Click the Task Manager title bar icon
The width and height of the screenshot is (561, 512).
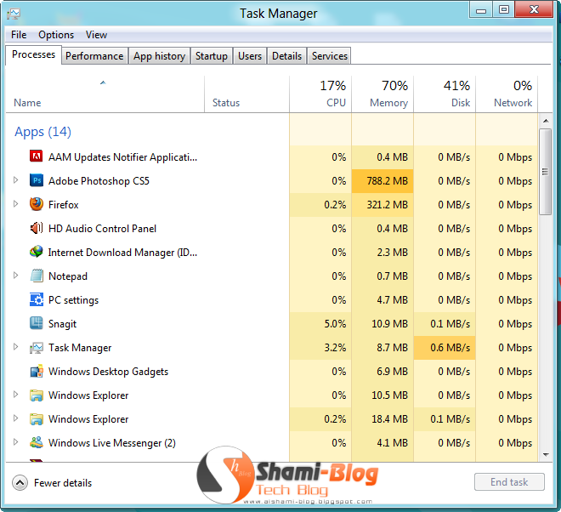[14, 14]
